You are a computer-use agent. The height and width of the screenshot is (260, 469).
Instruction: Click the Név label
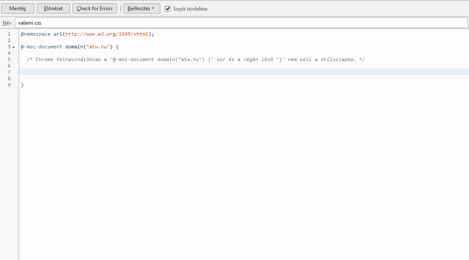pos(7,23)
